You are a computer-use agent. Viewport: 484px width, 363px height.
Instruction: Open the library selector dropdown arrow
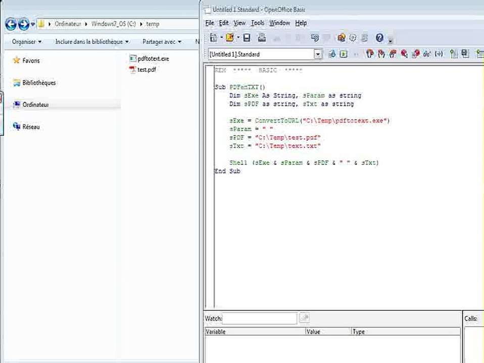(318, 54)
